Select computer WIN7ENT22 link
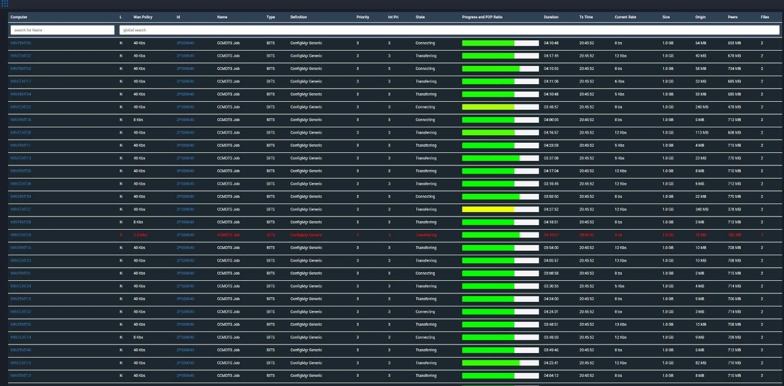The width and height of the screenshot is (784, 386). click(21, 107)
